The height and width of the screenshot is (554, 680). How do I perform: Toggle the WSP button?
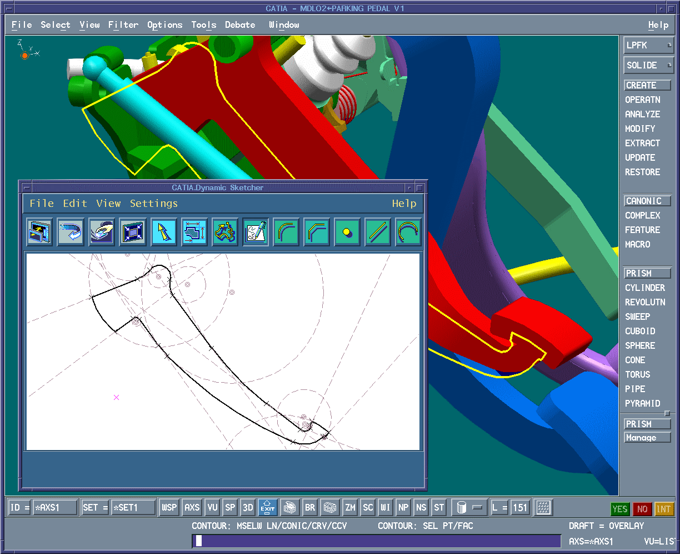(169, 507)
